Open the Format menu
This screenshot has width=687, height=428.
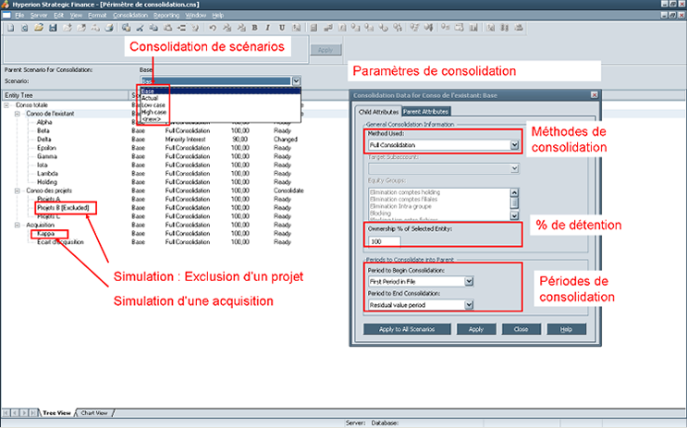97,16
